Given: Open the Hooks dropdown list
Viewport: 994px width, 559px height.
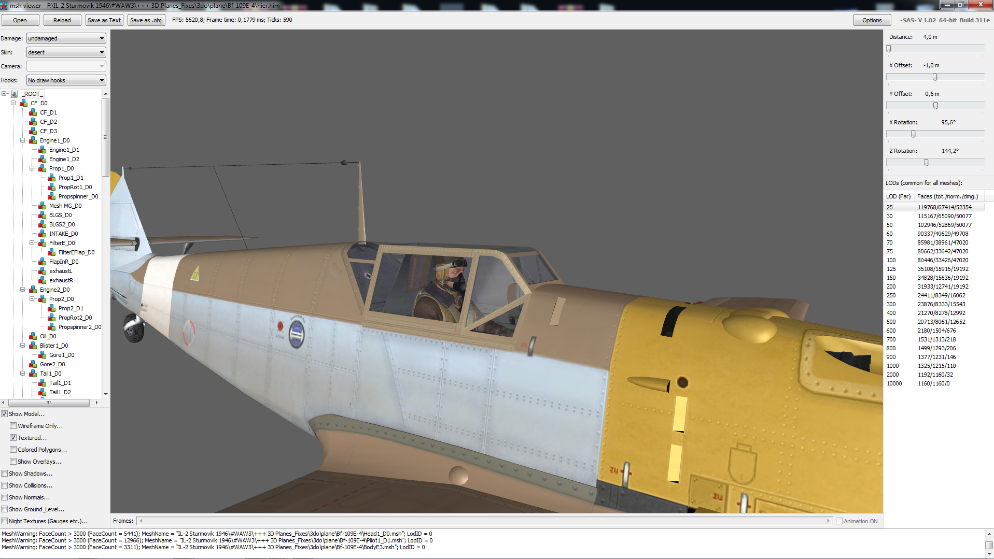Looking at the screenshot, I should pyautogui.click(x=66, y=80).
